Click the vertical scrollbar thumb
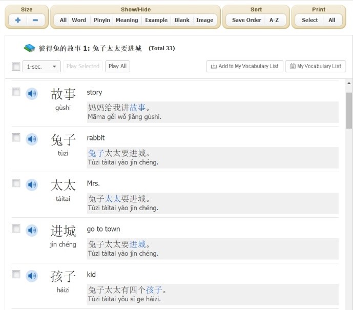 click(x=349, y=110)
